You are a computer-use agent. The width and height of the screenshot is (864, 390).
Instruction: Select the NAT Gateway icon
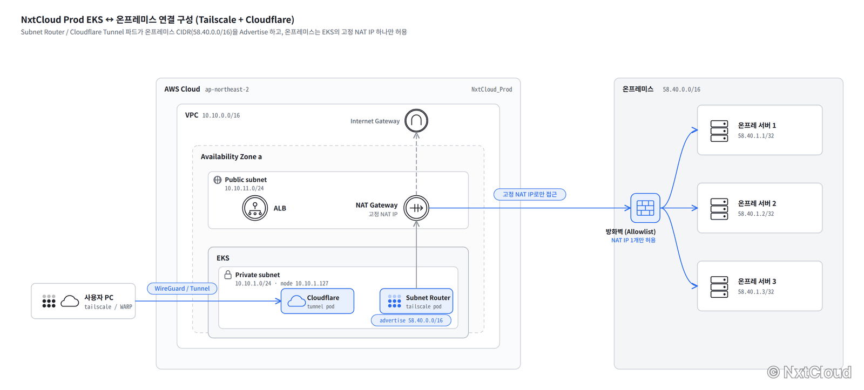(x=416, y=208)
